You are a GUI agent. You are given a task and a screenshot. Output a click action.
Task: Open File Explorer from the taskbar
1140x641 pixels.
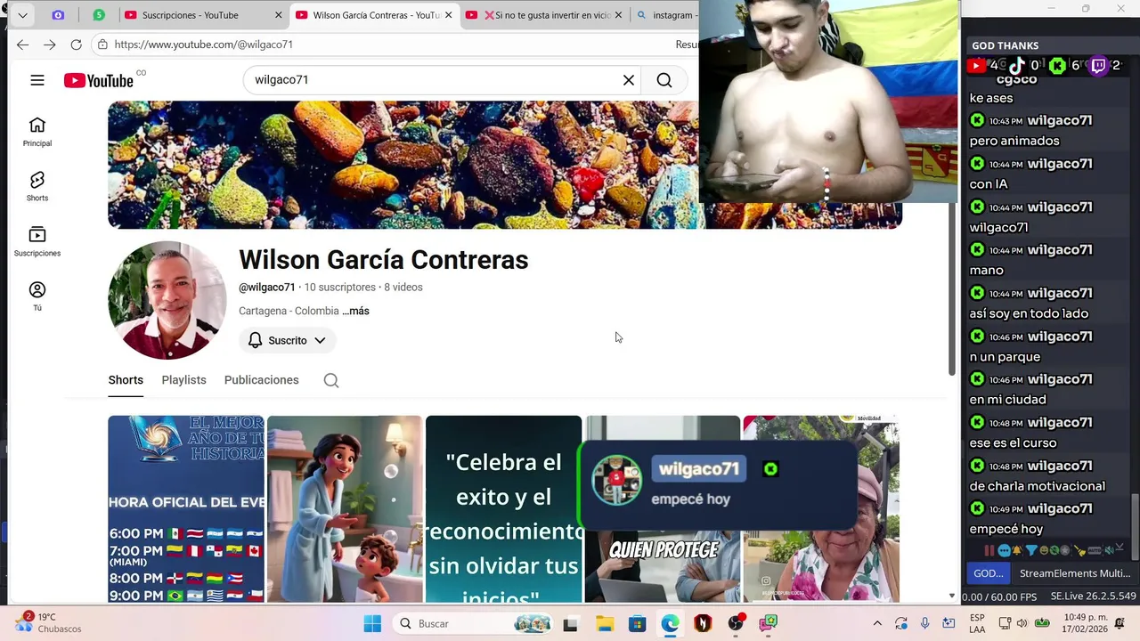604,623
